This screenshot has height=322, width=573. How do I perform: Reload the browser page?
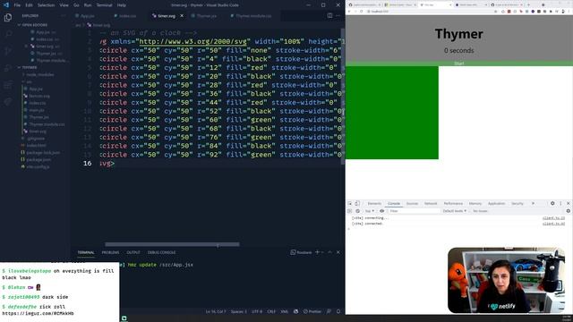click(362, 12)
